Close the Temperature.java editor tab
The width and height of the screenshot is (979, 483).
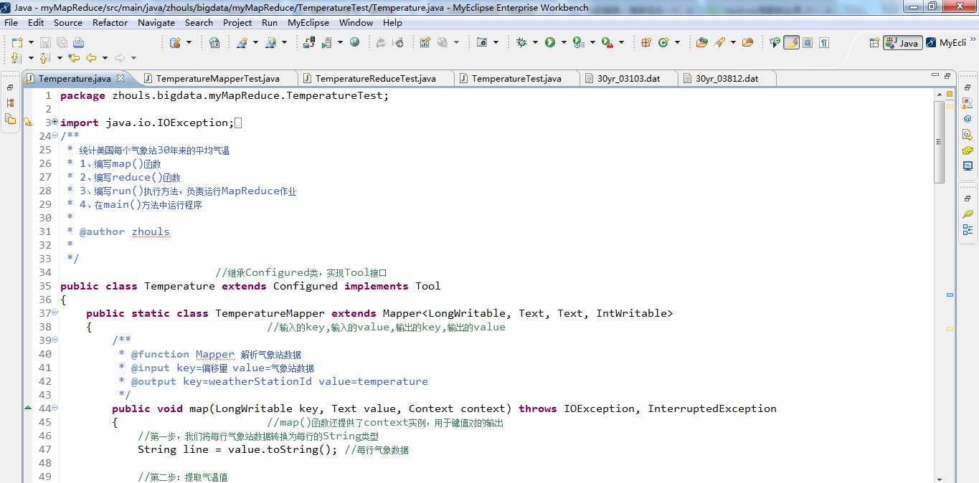pyautogui.click(x=120, y=78)
